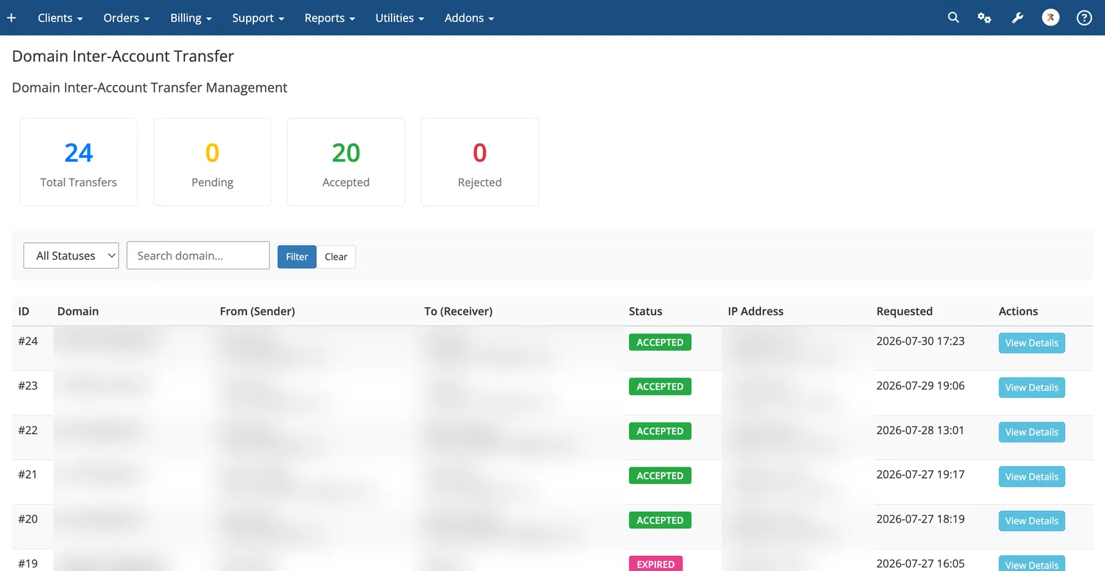The height and width of the screenshot is (571, 1105).
Task: View details for transfer #24
Action: coord(1032,343)
